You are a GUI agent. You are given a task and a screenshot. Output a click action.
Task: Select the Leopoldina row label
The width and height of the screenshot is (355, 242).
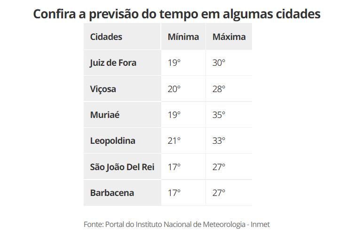[112, 141]
